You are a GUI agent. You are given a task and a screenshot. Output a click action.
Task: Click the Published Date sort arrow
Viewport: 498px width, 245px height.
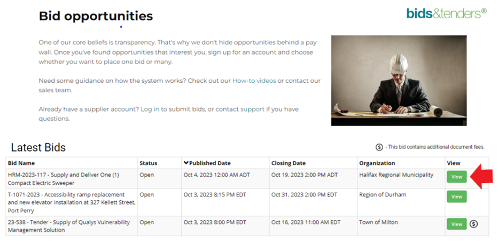pyautogui.click(x=186, y=163)
